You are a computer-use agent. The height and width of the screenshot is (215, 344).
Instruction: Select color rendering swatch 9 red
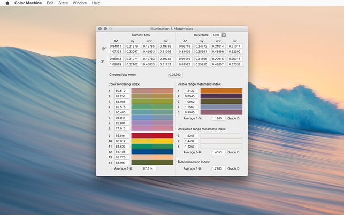152,136
